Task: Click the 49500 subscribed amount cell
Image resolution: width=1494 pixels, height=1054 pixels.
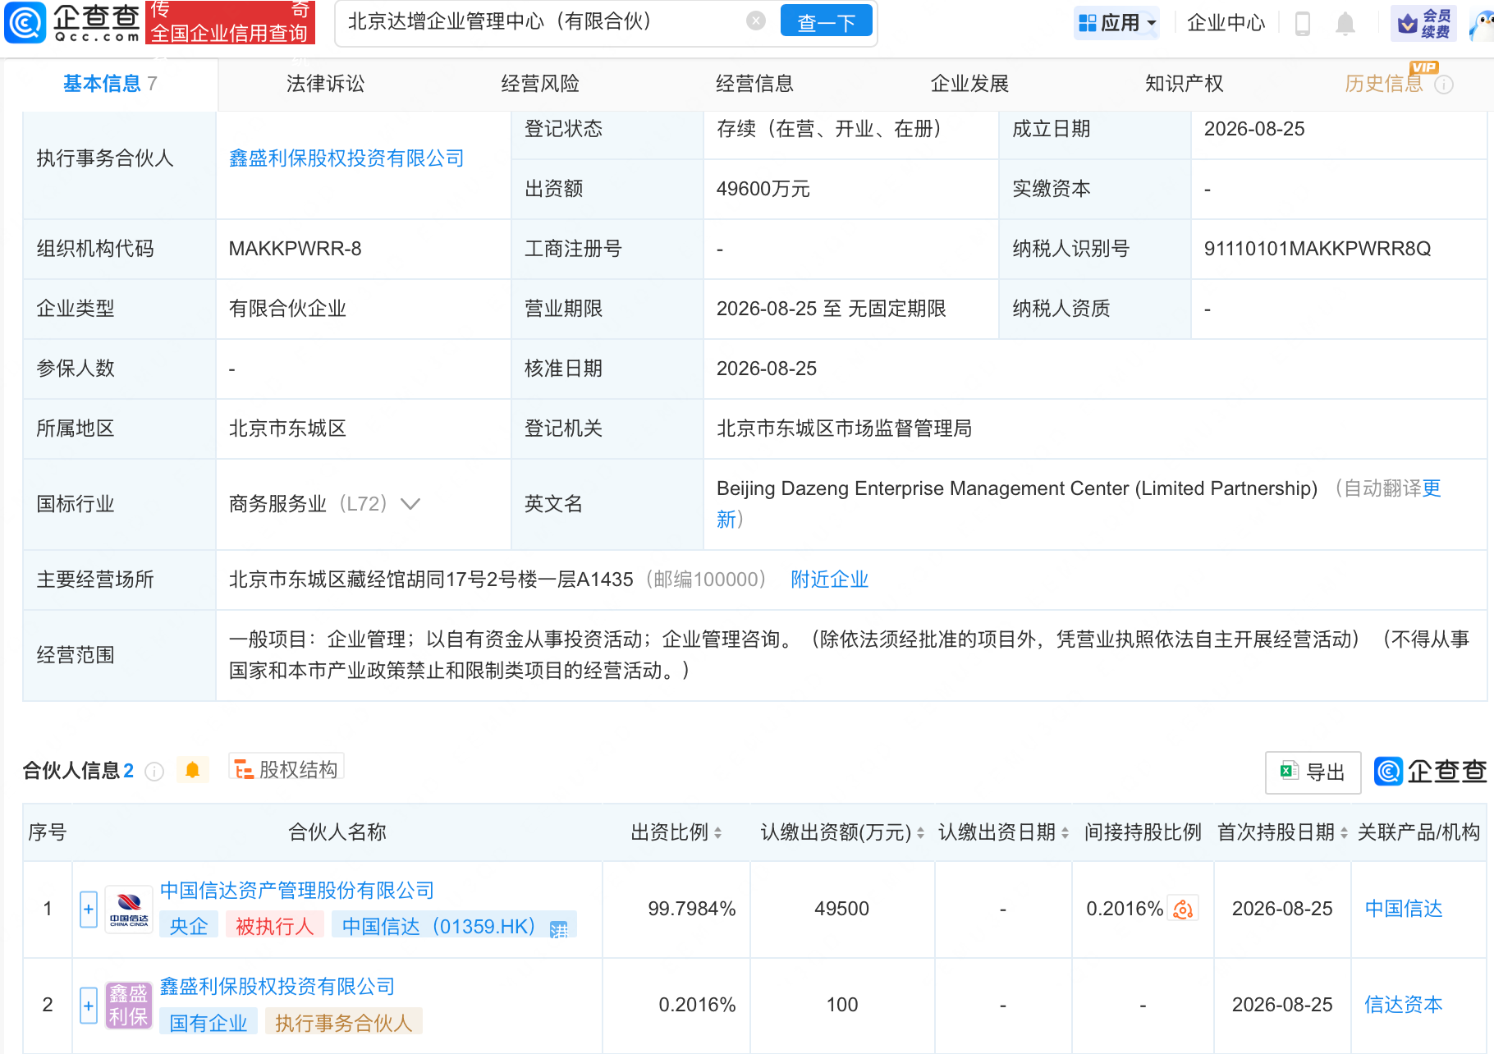Action: (842, 909)
